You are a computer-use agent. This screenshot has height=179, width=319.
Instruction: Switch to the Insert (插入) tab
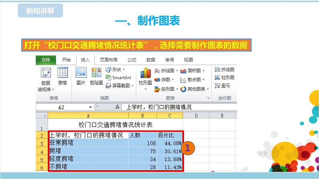(x=85, y=60)
